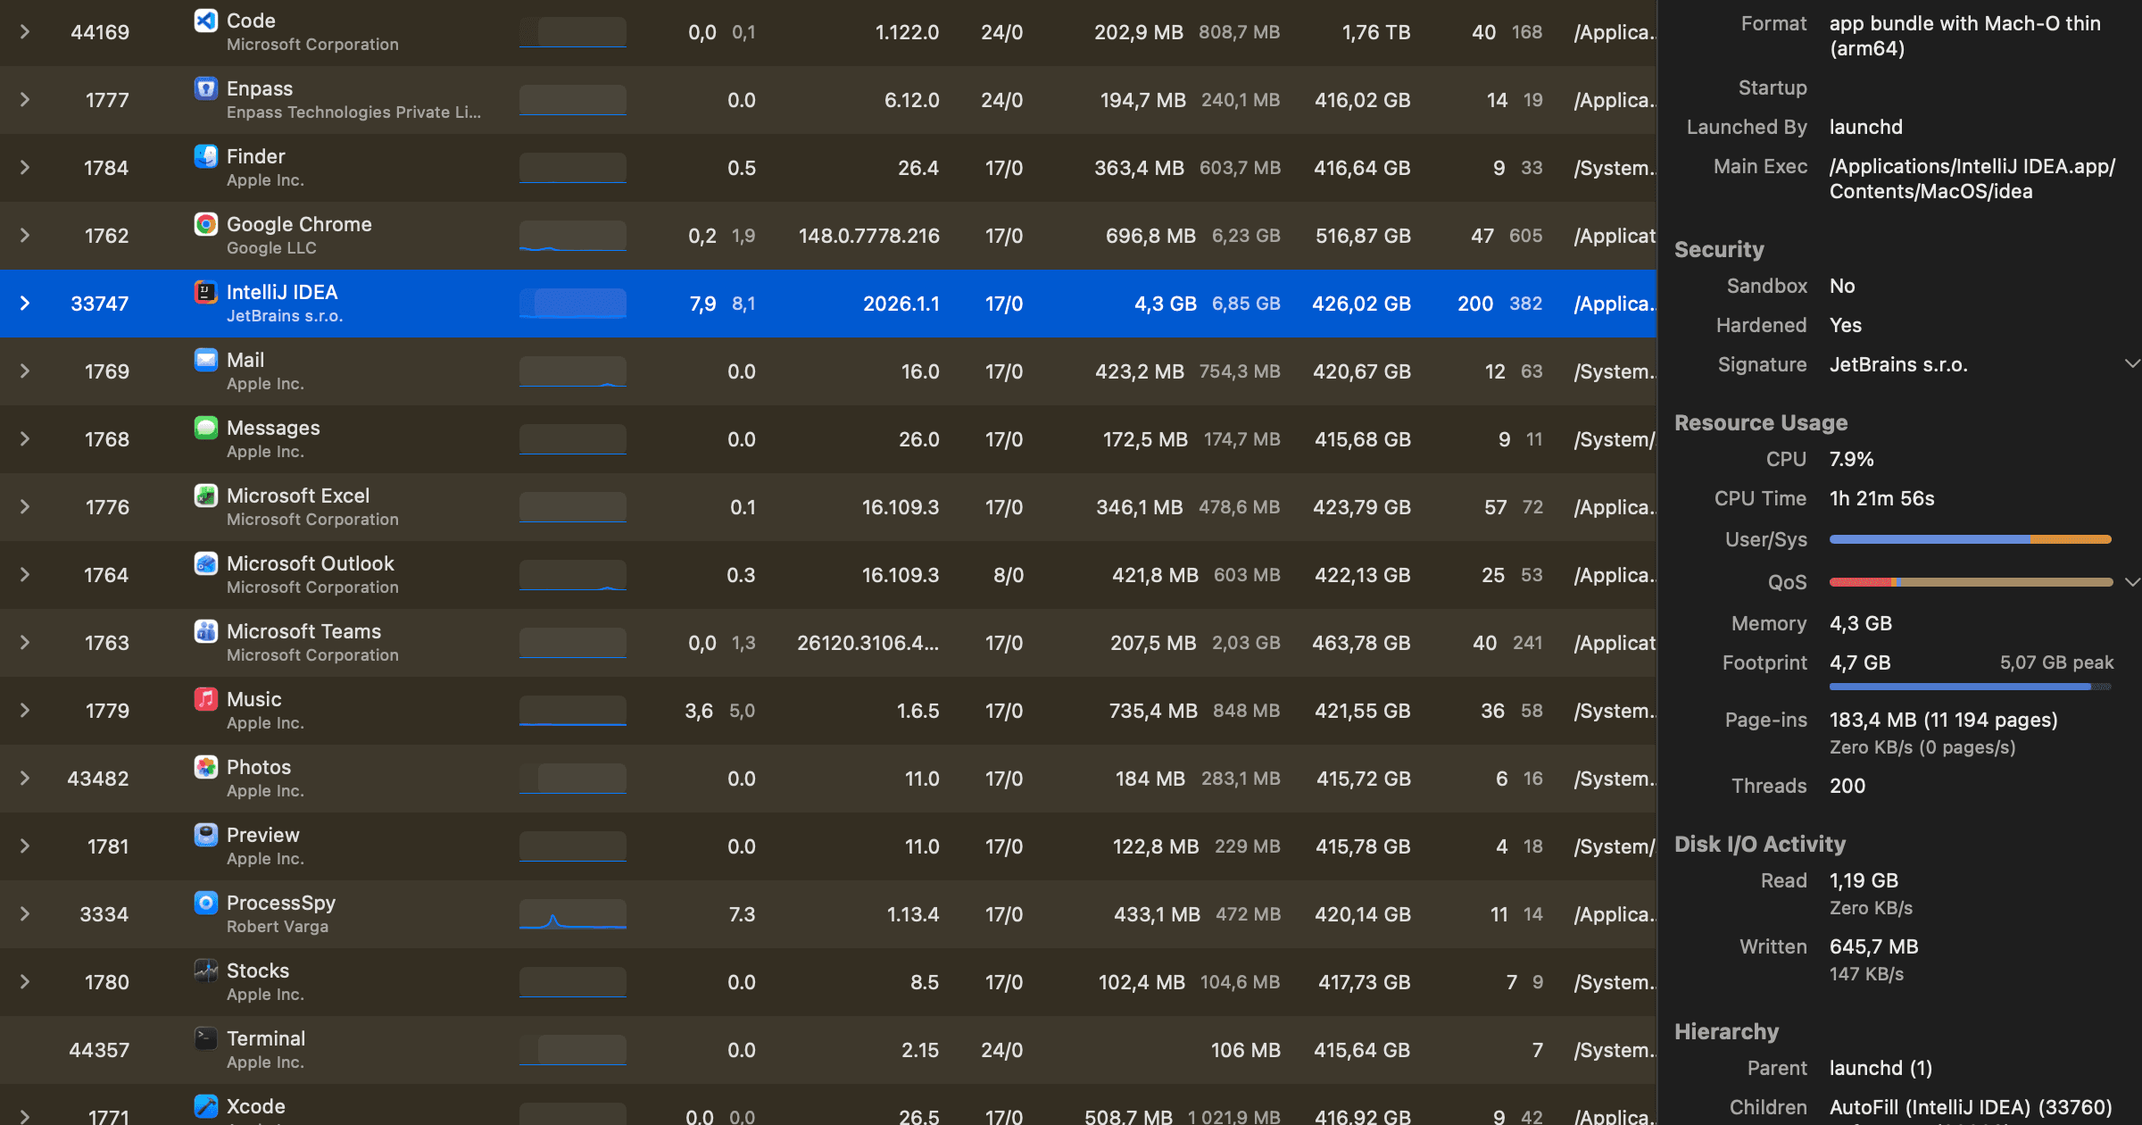The image size is (2142, 1125).
Task: Expand the Code process row
Action: pos(25,32)
